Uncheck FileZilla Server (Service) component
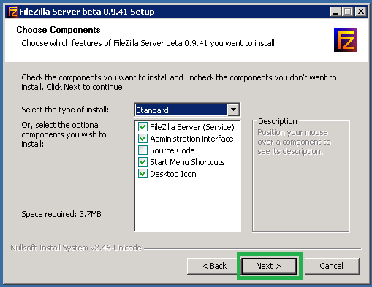The image size is (372, 287). (143, 127)
